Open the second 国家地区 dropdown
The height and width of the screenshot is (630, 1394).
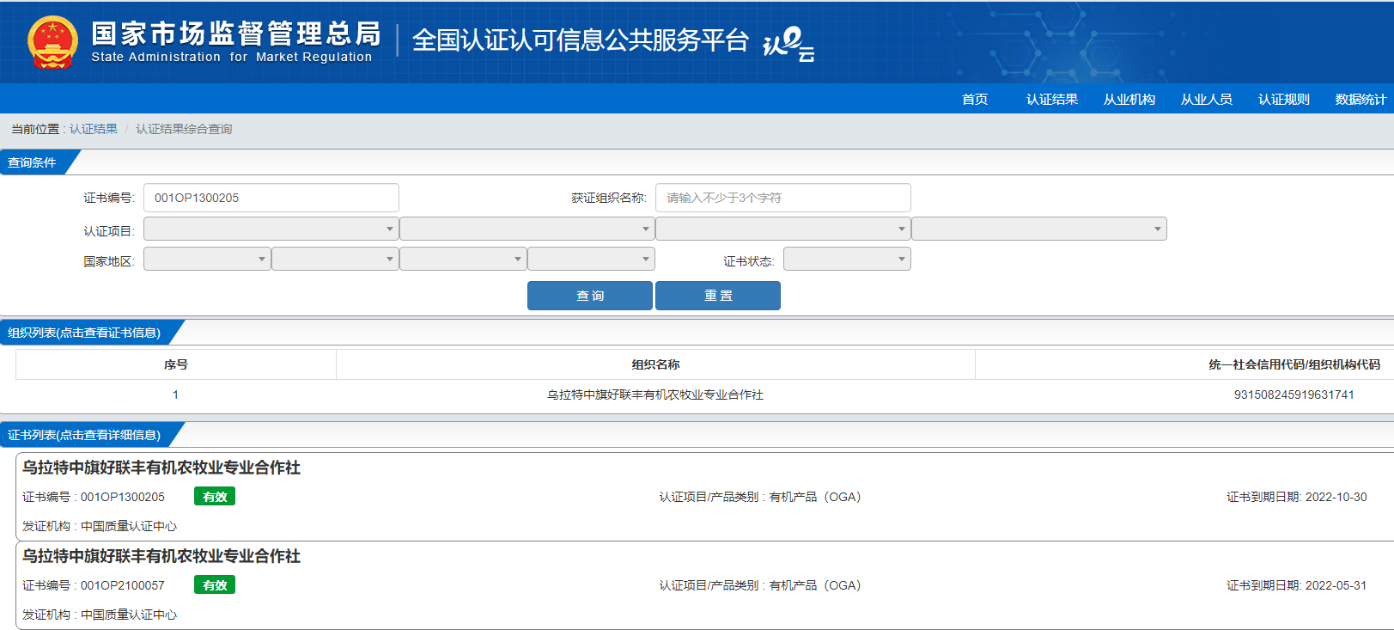click(x=335, y=259)
